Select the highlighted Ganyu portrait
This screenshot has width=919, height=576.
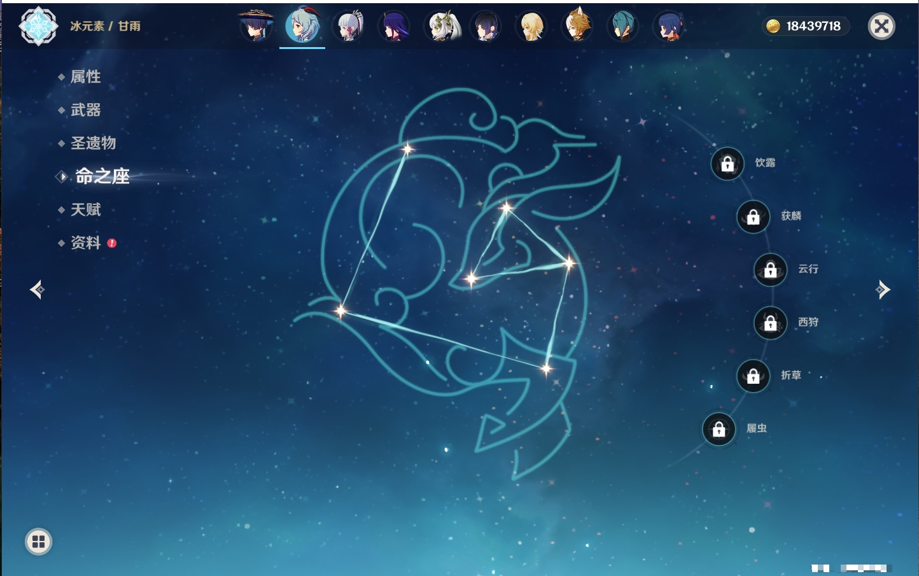pos(302,26)
